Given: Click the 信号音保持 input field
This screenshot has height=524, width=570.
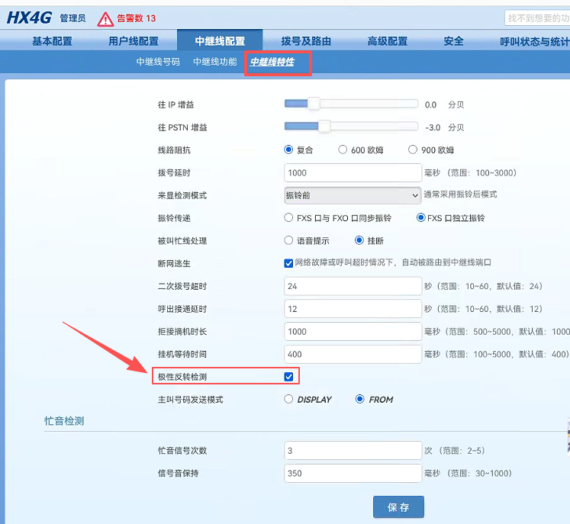Looking at the screenshot, I should (353, 473).
